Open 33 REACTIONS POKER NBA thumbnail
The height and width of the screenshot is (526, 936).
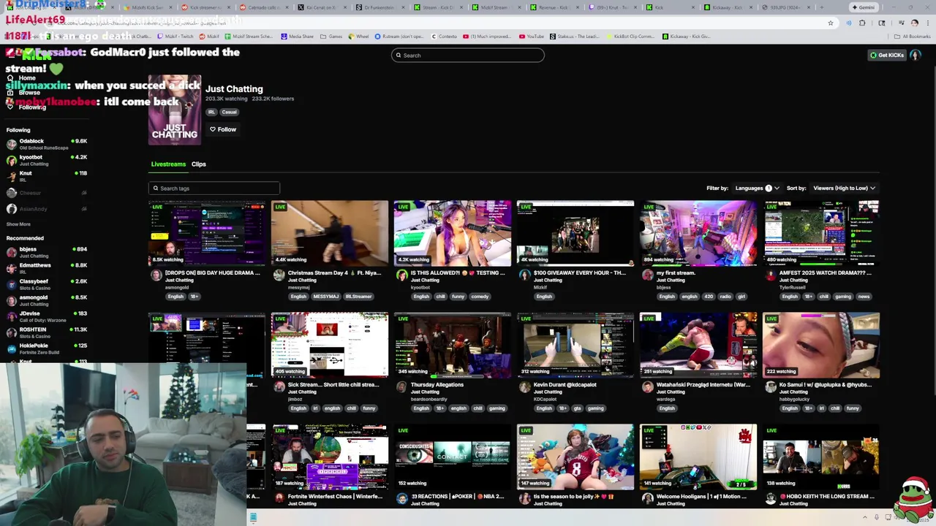(453, 457)
